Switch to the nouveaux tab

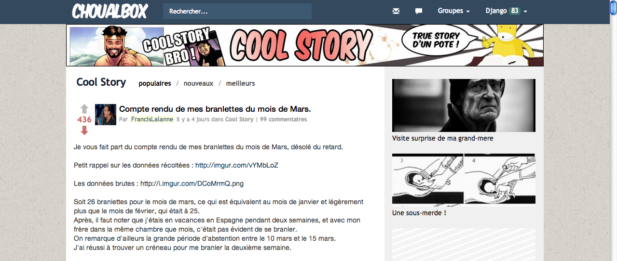198,83
